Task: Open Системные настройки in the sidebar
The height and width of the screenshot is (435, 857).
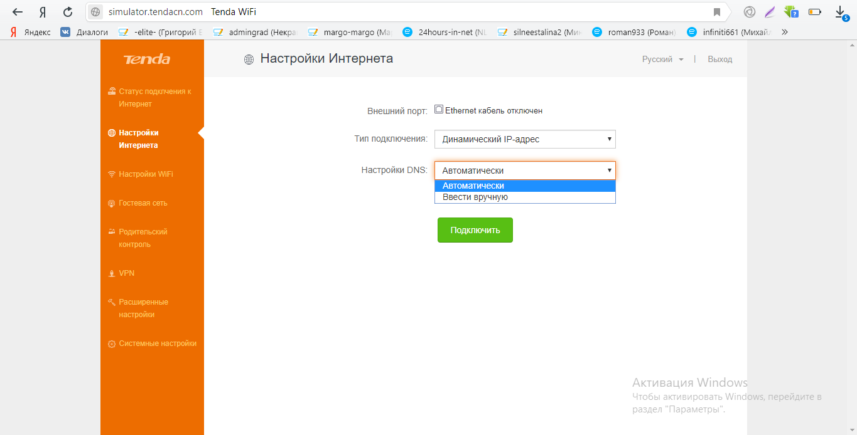Action: point(158,343)
